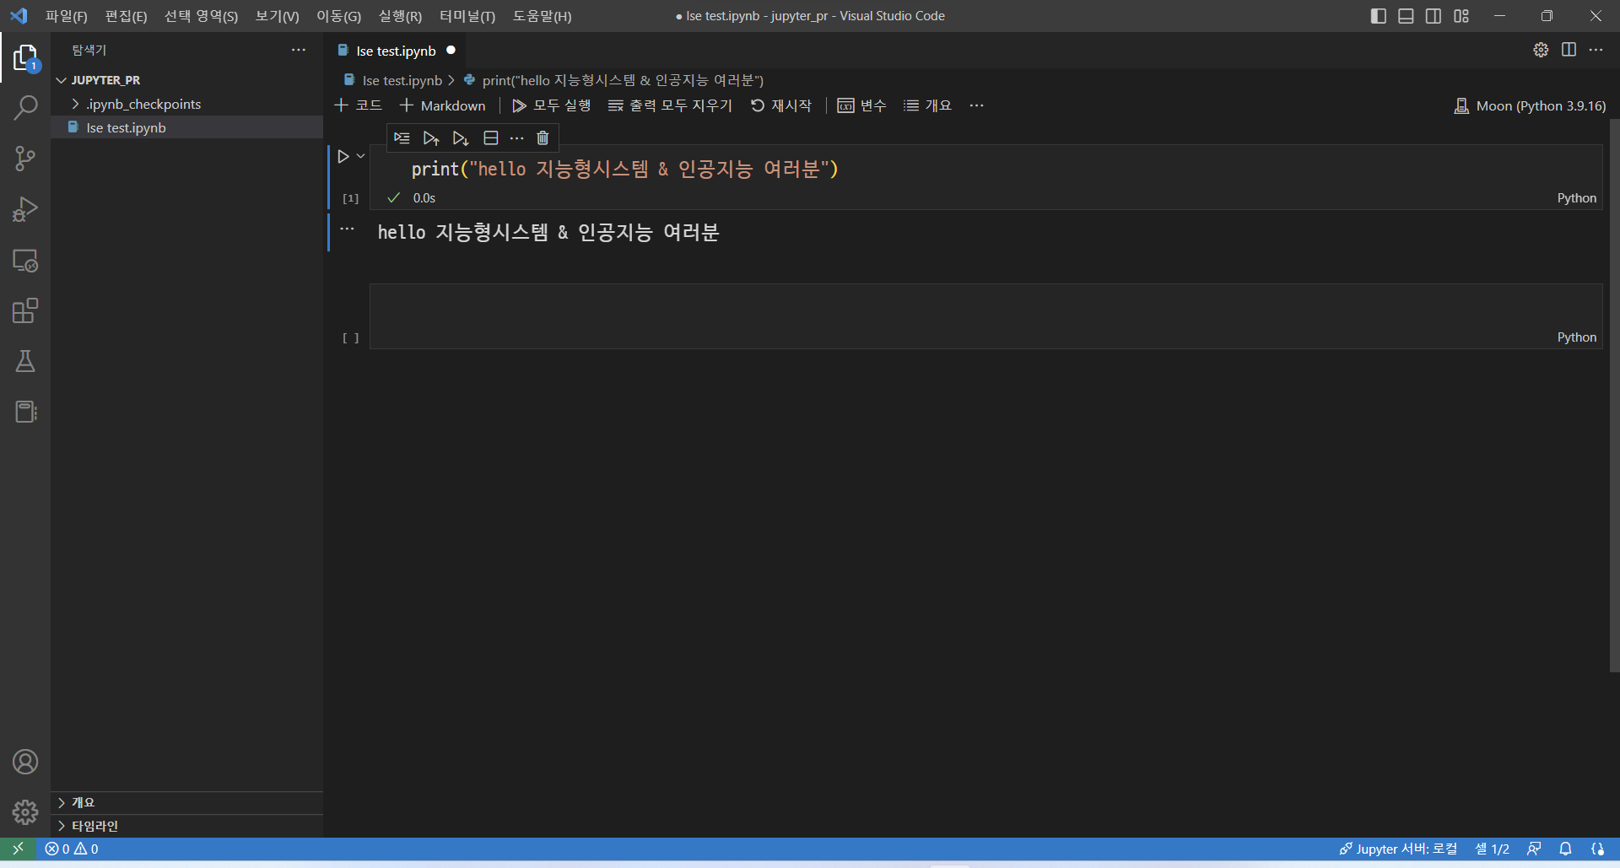Image resolution: width=1620 pixels, height=868 pixels.
Task: Open the 터미널(T) menu
Action: point(467,16)
